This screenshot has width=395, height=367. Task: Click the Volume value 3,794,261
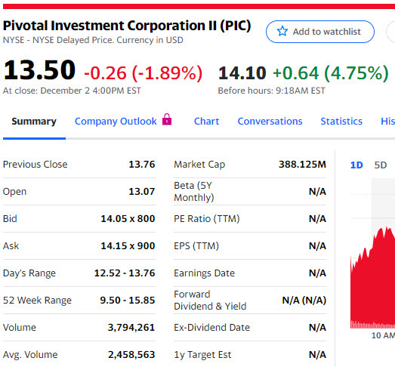[131, 328]
